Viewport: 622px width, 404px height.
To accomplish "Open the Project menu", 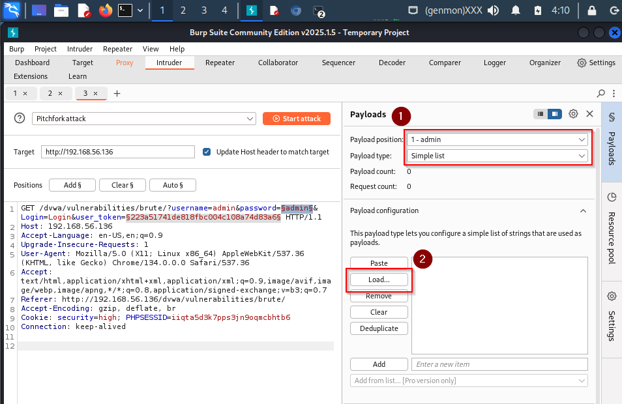I will point(45,49).
